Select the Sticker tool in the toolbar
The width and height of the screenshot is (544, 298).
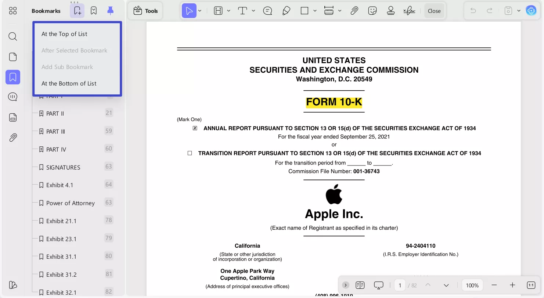click(372, 11)
